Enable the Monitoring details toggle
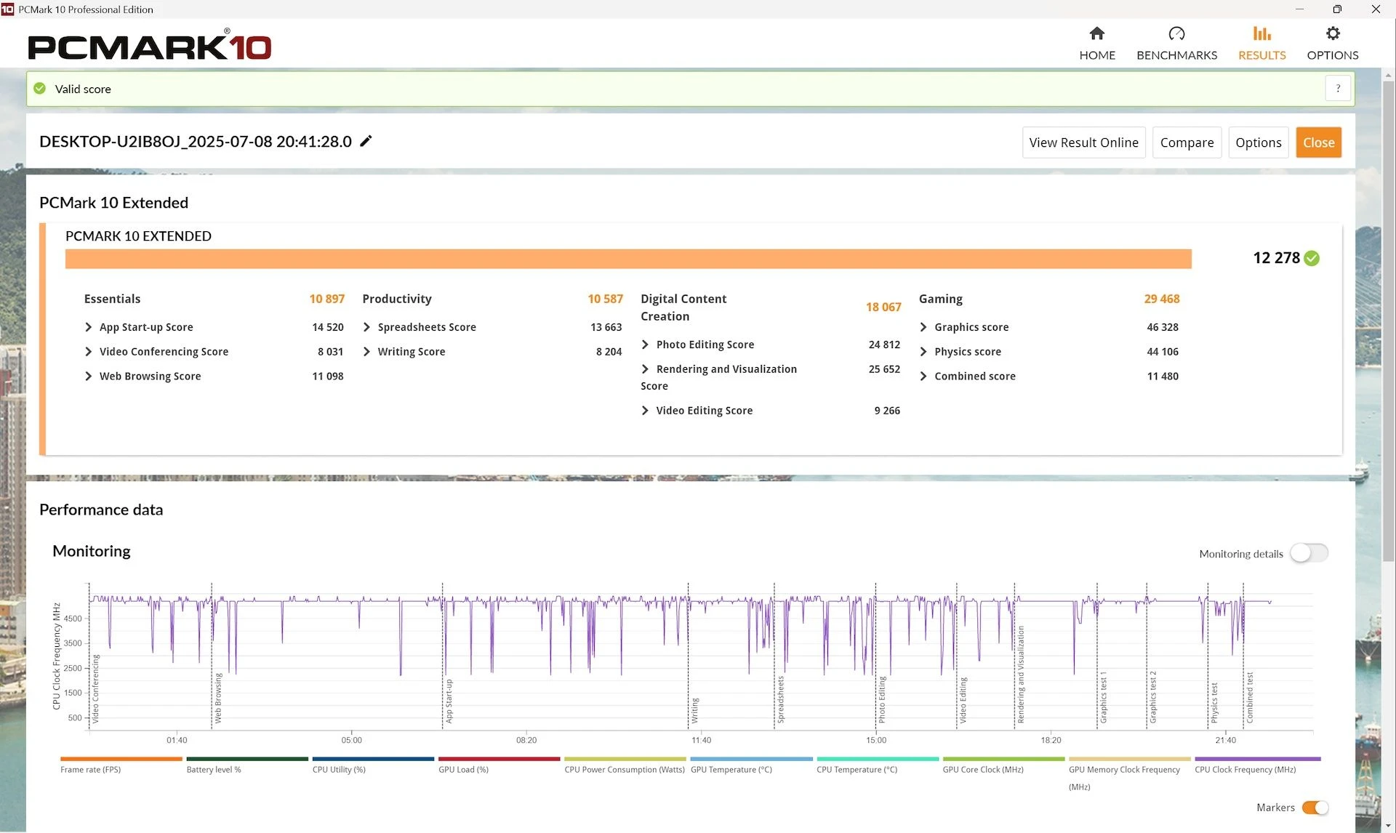Image resolution: width=1396 pixels, height=833 pixels. coord(1309,553)
